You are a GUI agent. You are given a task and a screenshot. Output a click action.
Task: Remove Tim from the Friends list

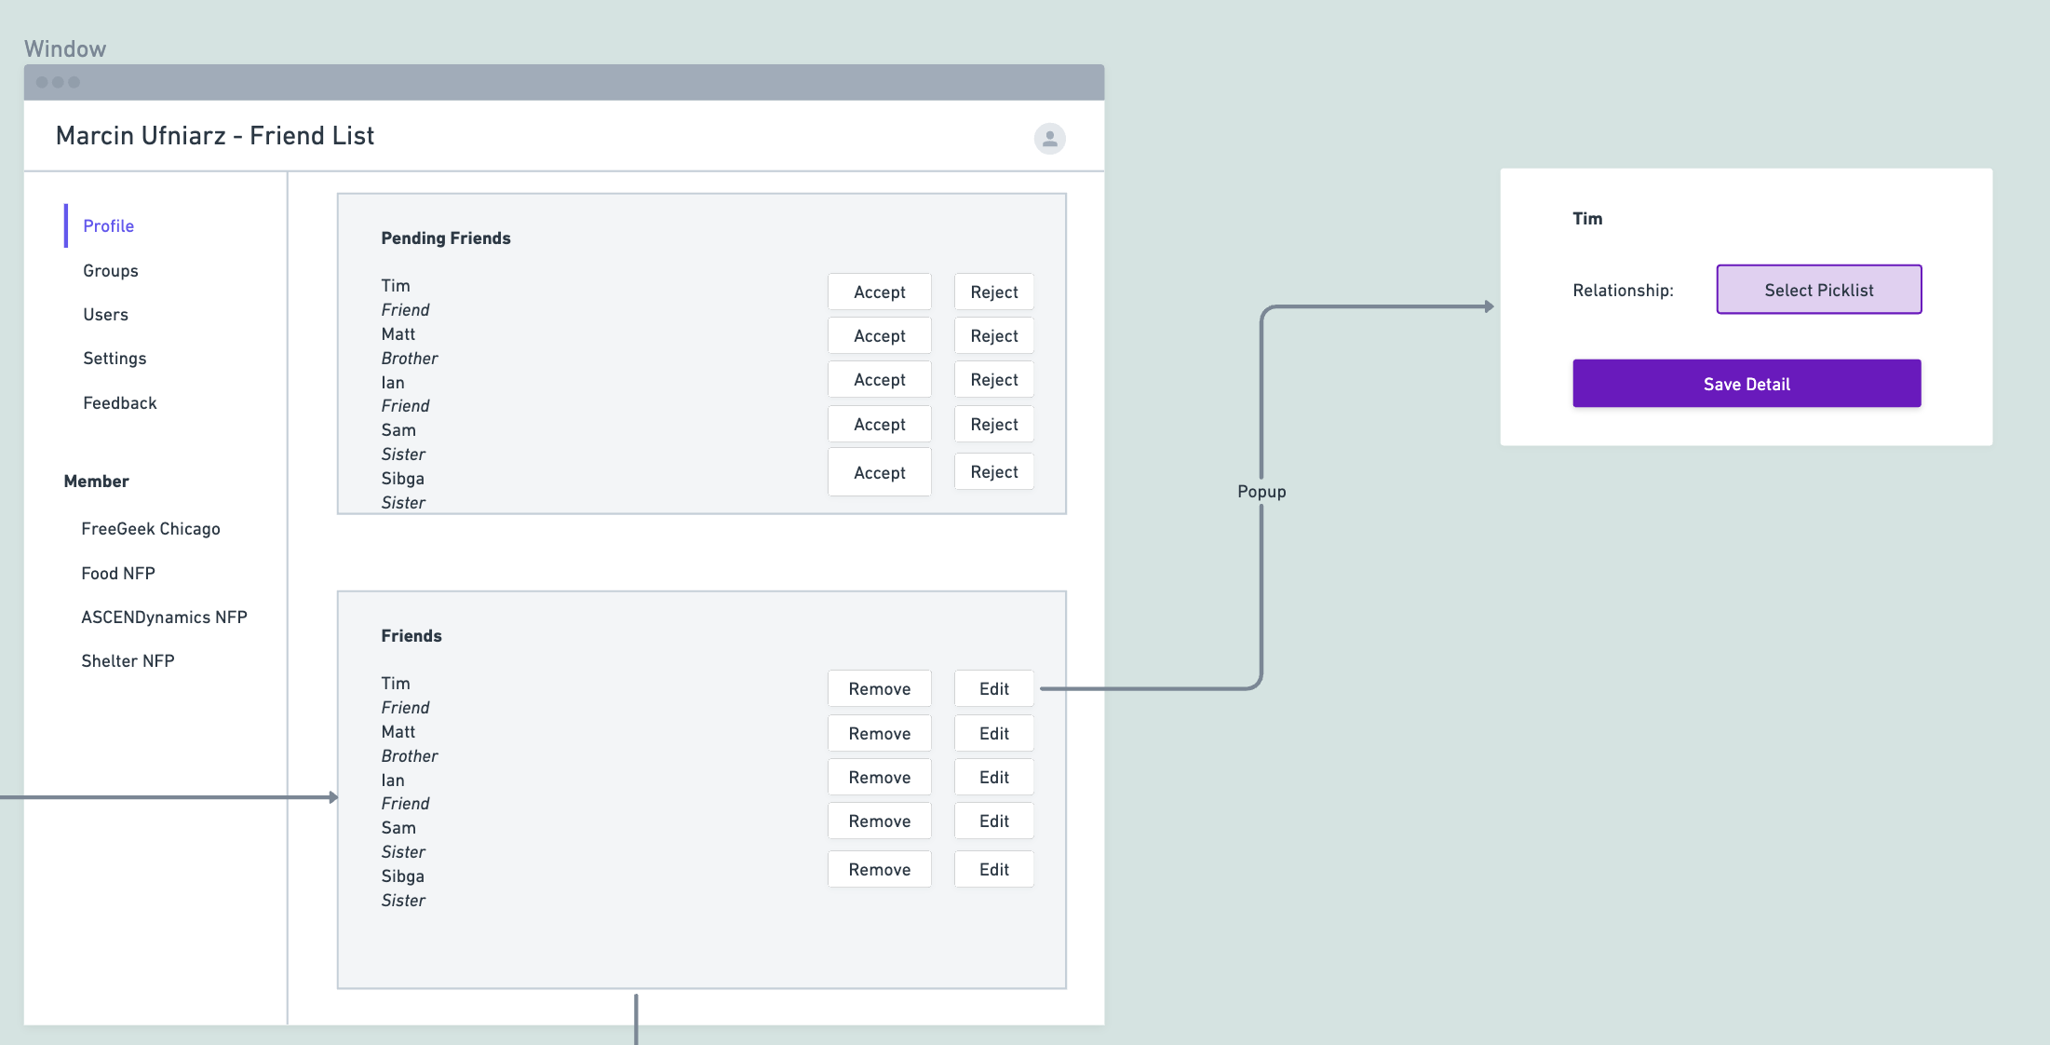coord(879,688)
